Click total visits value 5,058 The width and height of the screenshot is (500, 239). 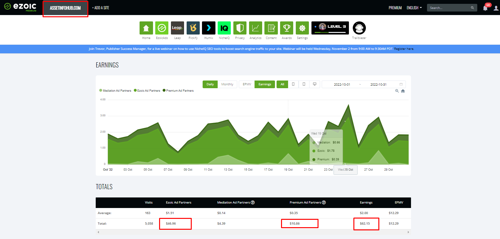(149, 223)
